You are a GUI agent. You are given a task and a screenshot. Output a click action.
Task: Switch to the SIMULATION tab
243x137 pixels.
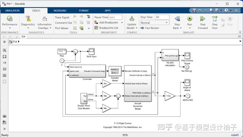12,11
